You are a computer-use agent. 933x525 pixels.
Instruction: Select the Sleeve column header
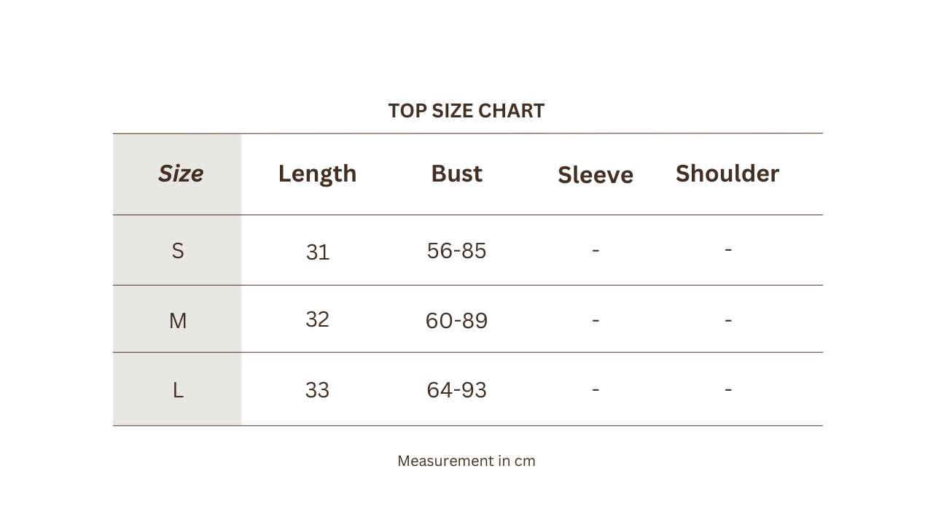point(596,175)
